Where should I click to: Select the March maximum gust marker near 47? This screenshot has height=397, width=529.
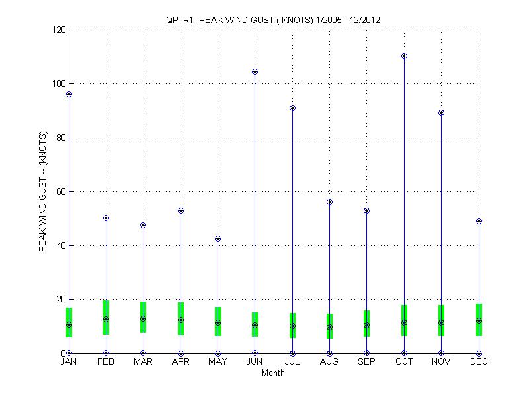143,226
